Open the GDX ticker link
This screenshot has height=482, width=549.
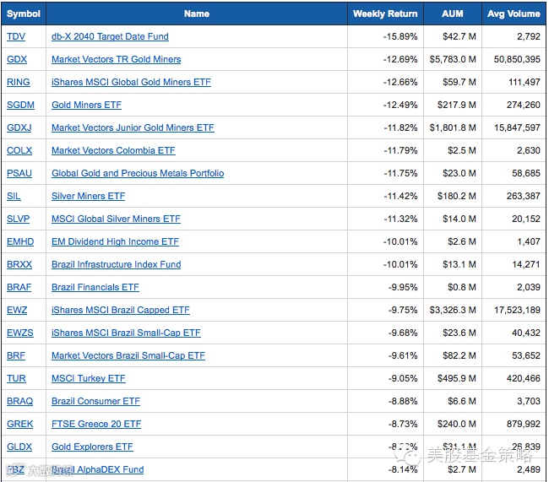coord(17,59)
